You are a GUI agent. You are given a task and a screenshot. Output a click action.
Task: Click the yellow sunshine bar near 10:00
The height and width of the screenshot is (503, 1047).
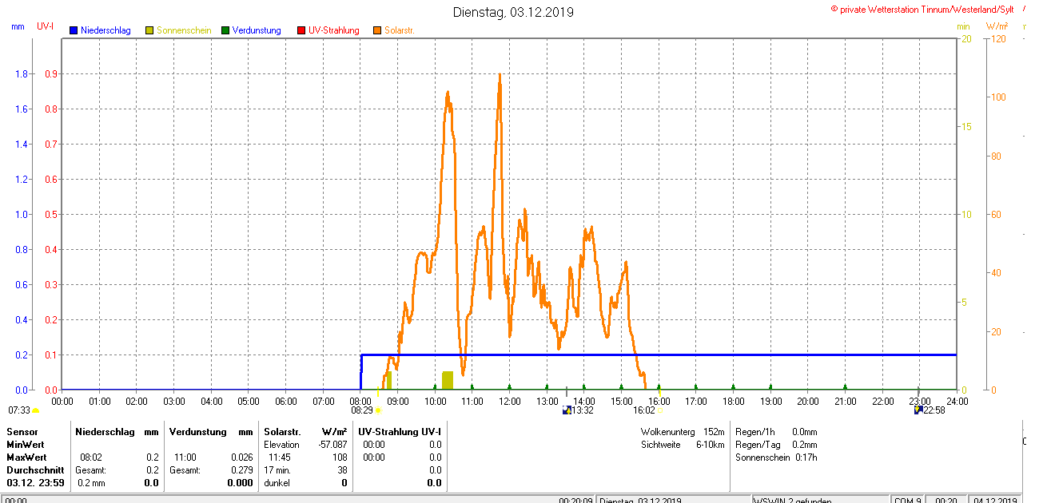pos(448,380)
